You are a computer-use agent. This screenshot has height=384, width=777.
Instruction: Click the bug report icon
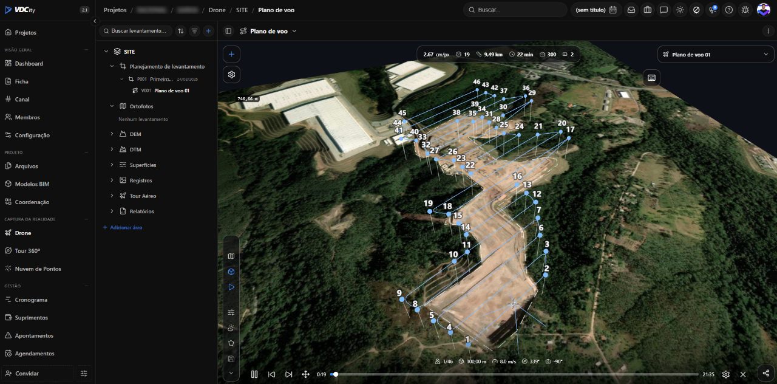(x=745, y=10)
